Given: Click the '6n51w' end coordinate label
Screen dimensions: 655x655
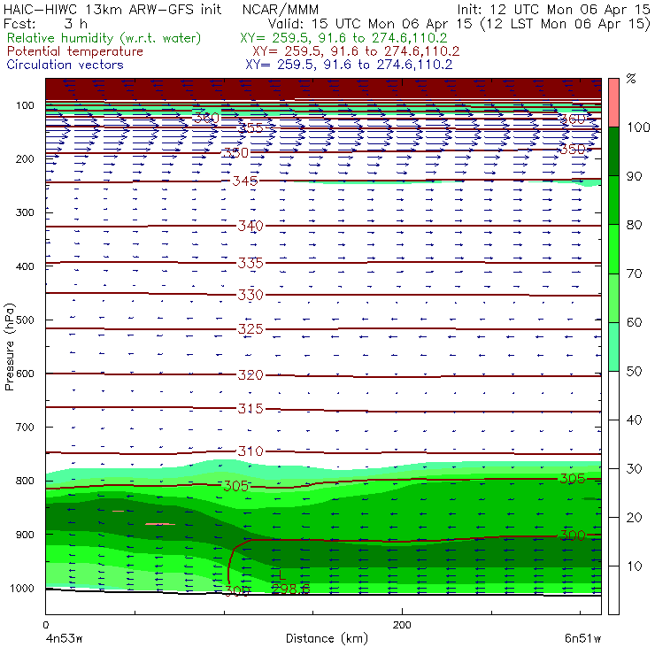Looking at the screenshot, I should [x=582, y=638].
